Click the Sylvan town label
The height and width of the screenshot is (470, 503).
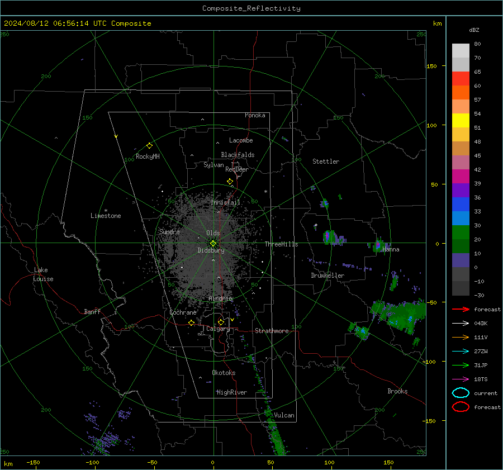[x=213, y=165]
